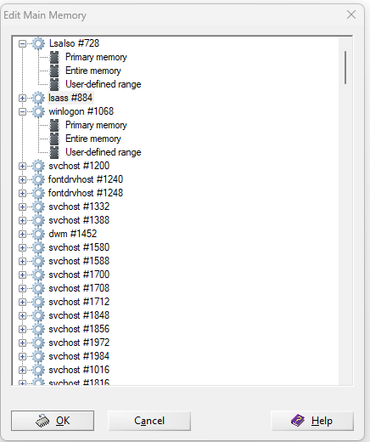
Task: Click the memory chip icon for Primary memory under Lsalso
Action: (54, 57)
